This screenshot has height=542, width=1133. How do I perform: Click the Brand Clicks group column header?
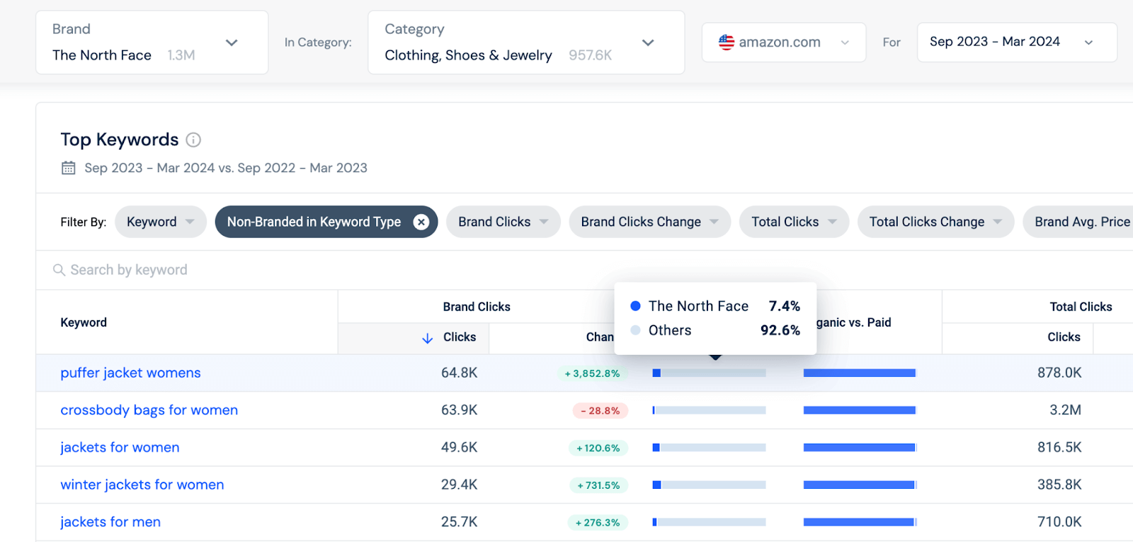coord(477,307)
